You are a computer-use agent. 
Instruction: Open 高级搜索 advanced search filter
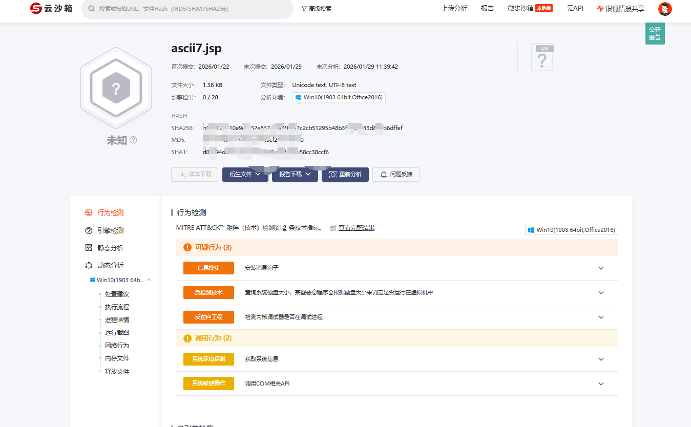[x=316, y=9]
